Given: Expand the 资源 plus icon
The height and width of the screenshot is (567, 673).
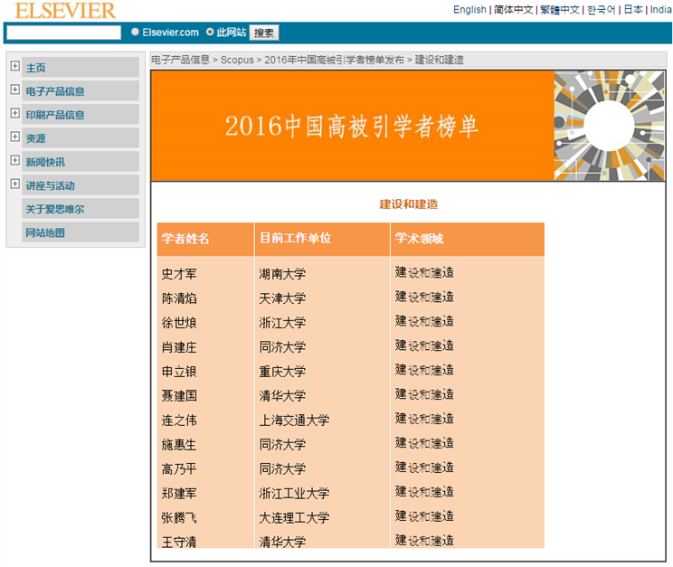Looking at the screenshot, I should (x=15, y=137).
